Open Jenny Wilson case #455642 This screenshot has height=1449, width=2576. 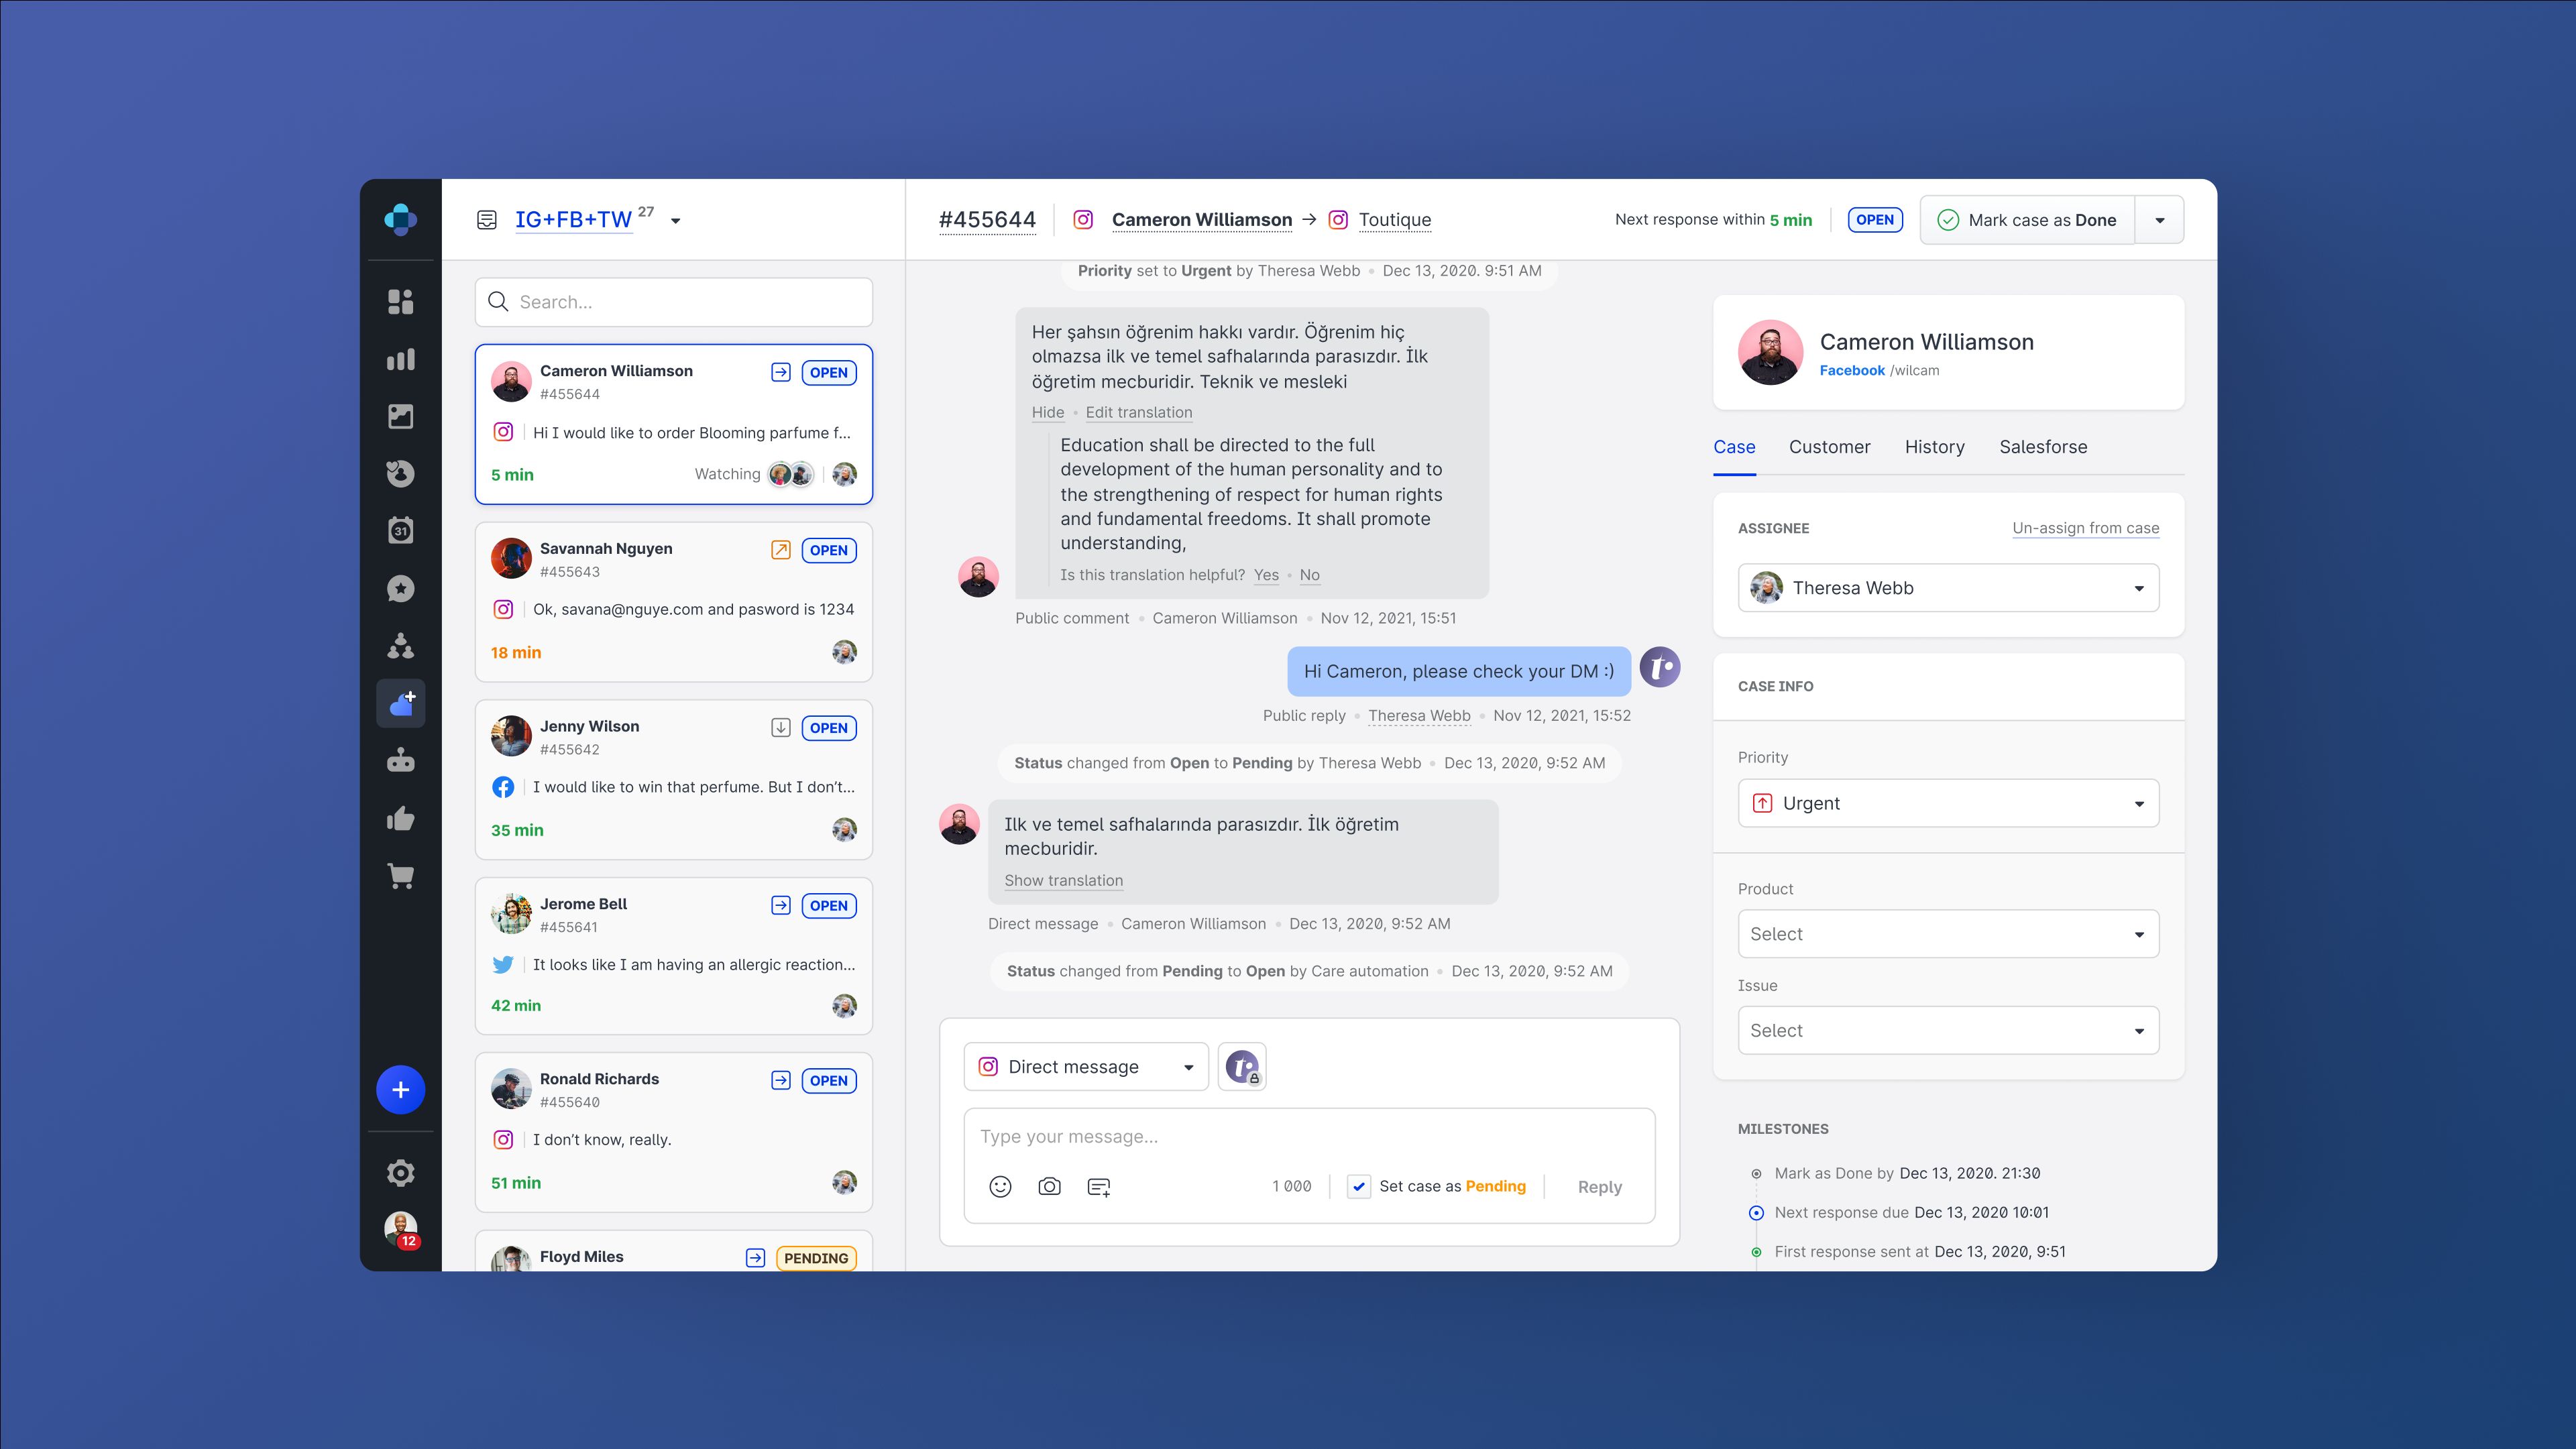(674, 779)
